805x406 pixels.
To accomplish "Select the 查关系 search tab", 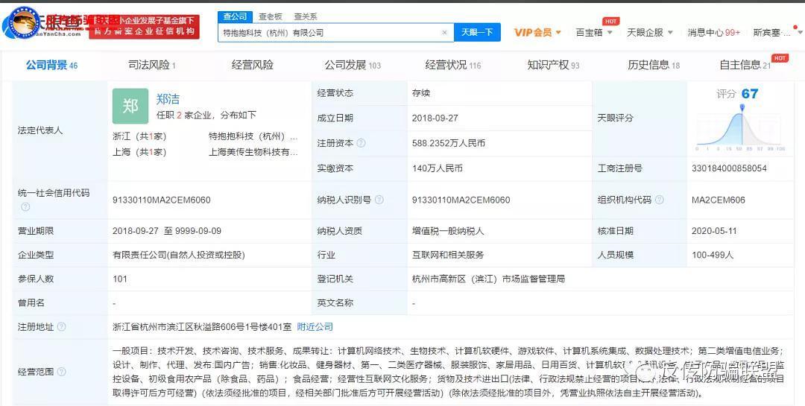I will click(x=306, y=16).
